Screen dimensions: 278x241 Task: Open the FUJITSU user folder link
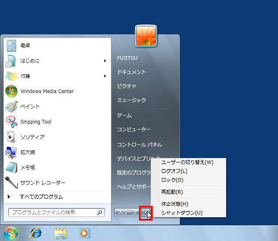click(x=127, y=58)
